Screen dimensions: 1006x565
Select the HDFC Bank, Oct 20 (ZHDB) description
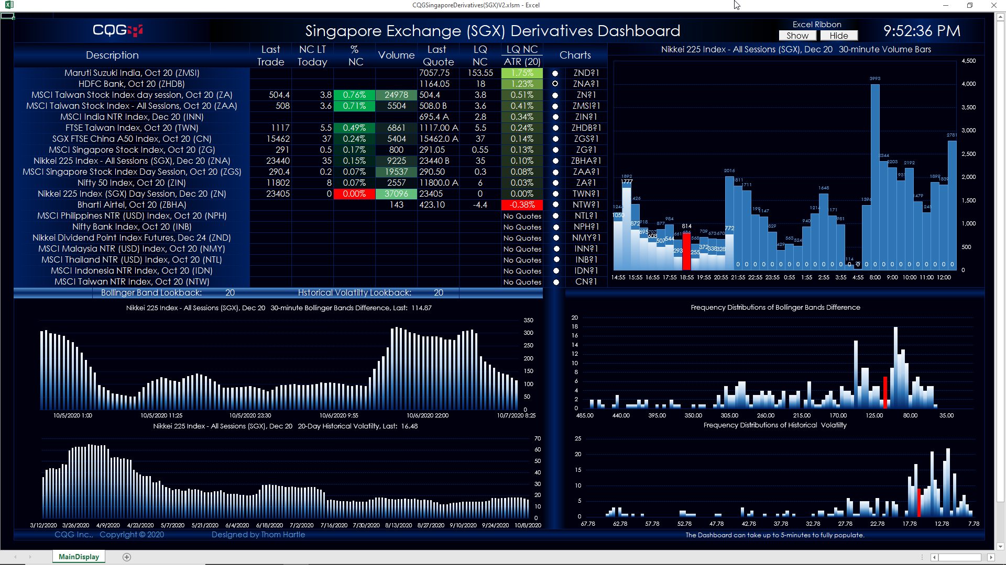coord(132,84)
